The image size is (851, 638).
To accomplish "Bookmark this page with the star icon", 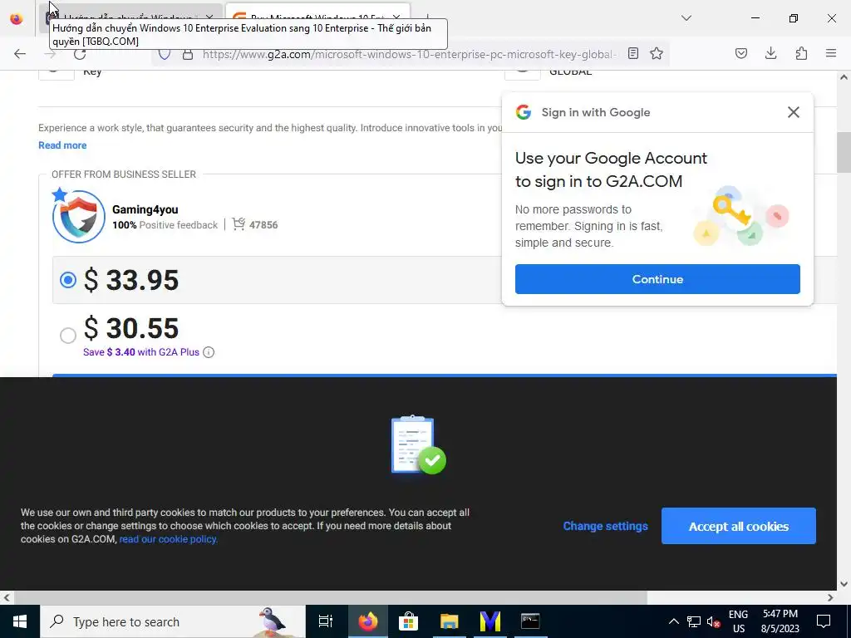I will tap(657, 53).
